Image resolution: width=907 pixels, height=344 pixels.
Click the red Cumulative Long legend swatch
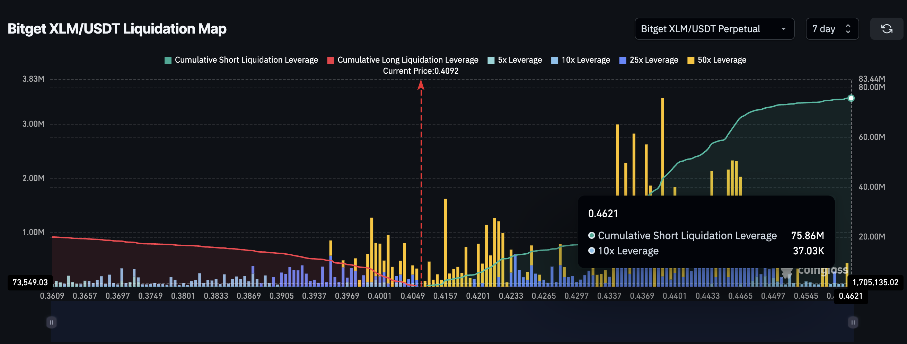coord(330,60)
